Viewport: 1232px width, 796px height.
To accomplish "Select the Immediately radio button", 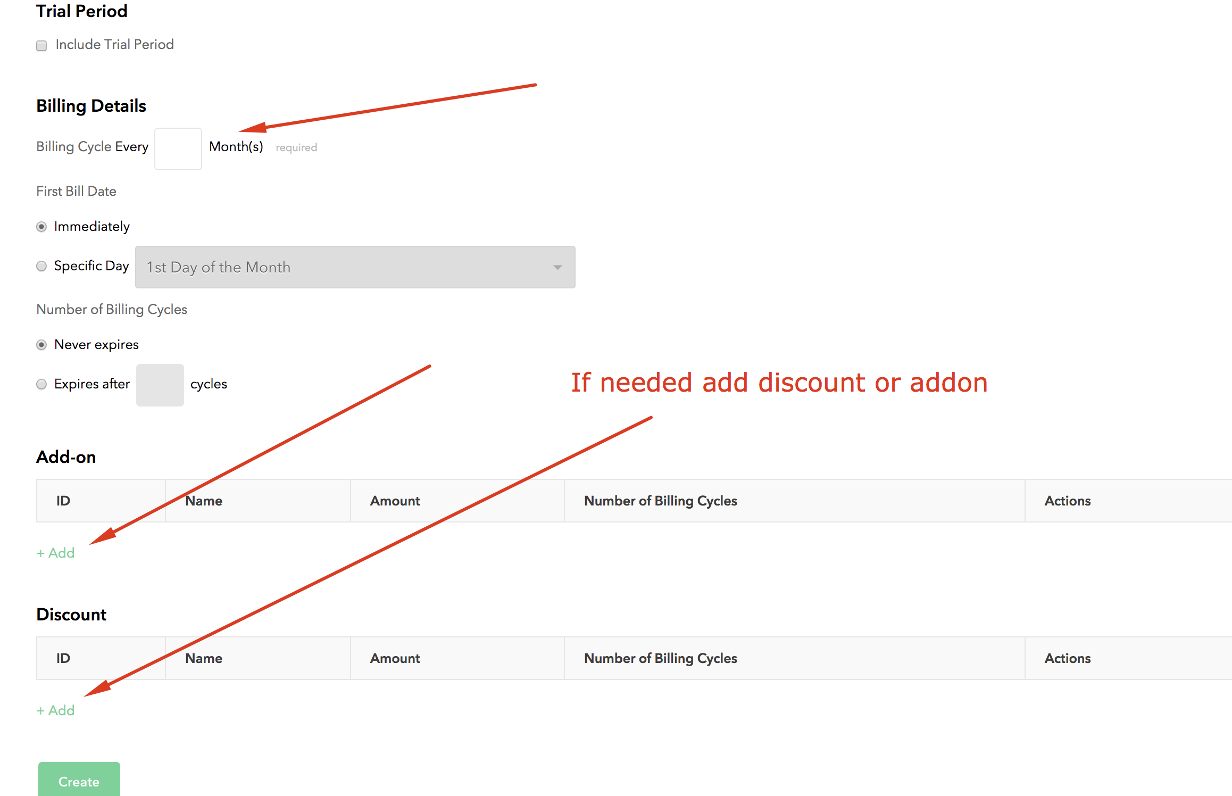I will click(41, 227).
